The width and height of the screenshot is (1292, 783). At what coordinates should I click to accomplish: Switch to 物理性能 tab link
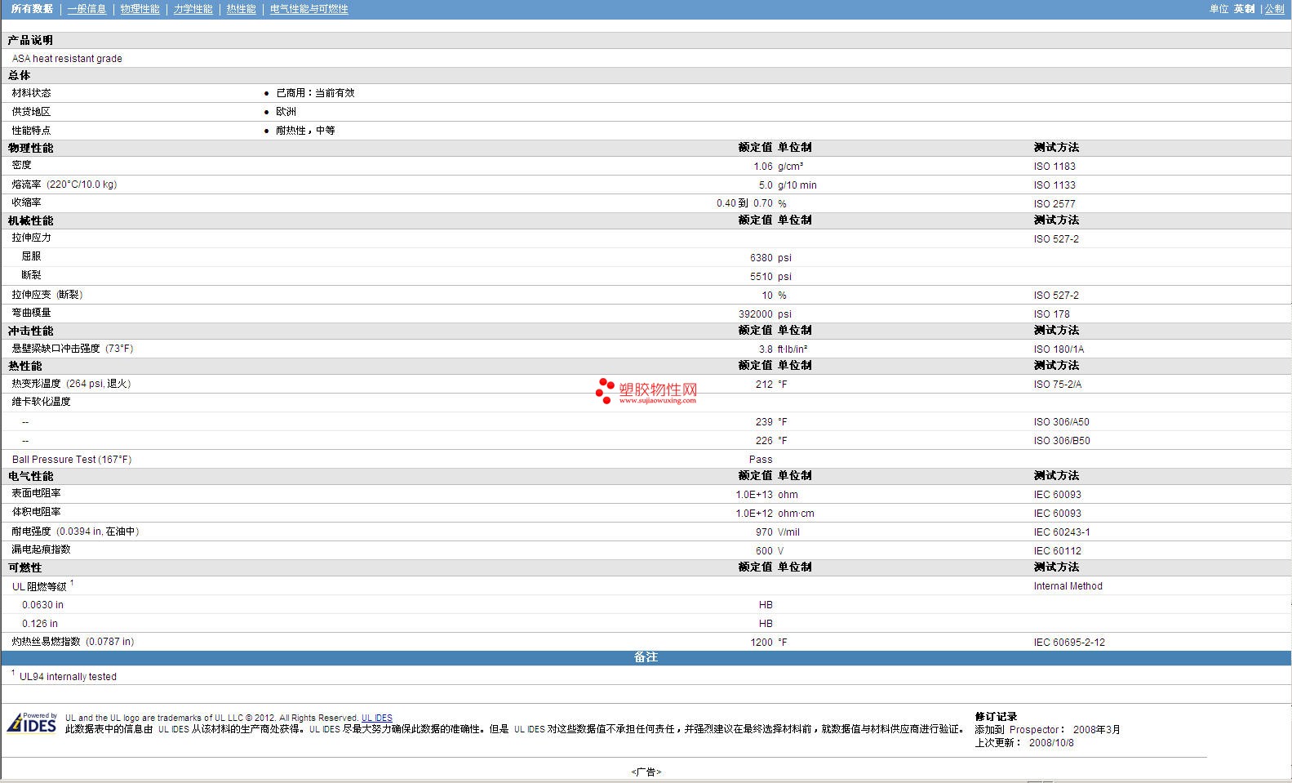click(x=140, y=9)
